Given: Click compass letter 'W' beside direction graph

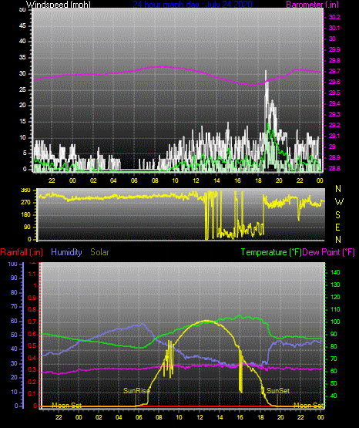Looking at the screenshot, I should [339, 202].
